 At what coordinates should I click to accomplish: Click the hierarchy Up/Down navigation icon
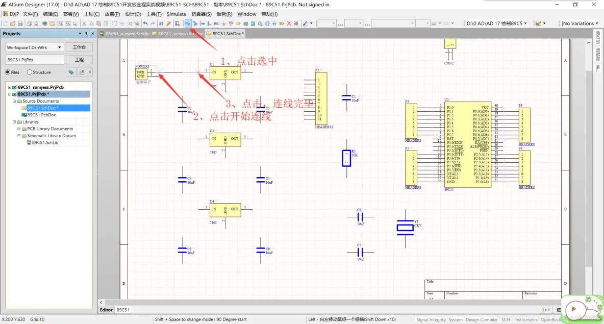tap(161, 23)
